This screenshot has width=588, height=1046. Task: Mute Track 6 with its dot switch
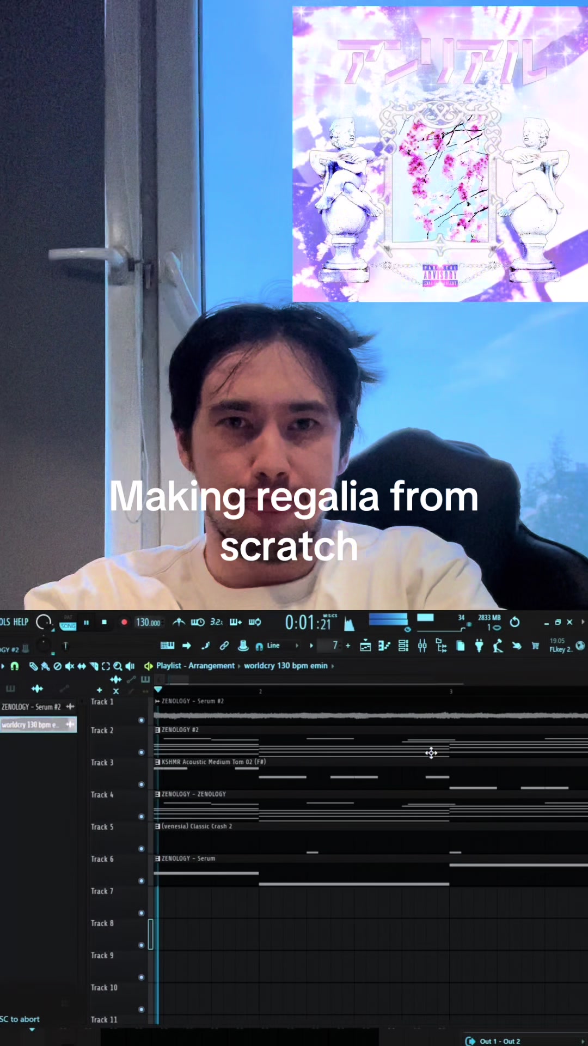tap(142, 881)
